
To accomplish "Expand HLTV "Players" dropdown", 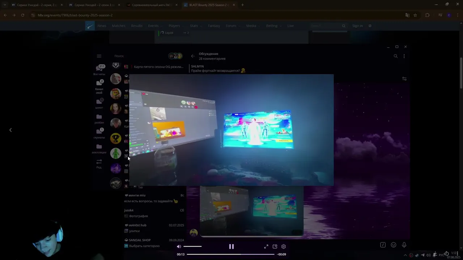I will 176,26.
